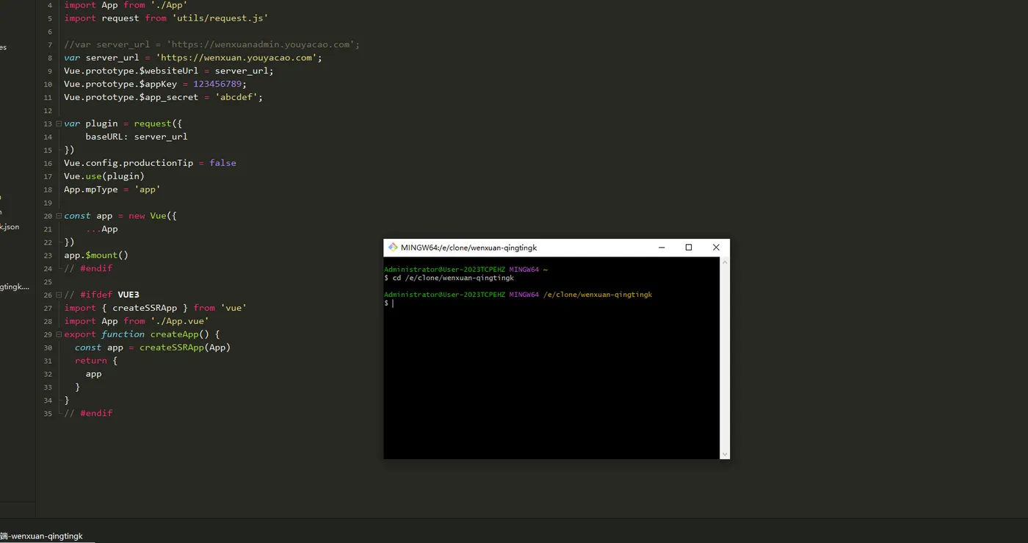Click the 'https://wenxuan.youyacao.com' string on line 8
The height and width of the screenshot is (543, 1028).
(236, 58)
